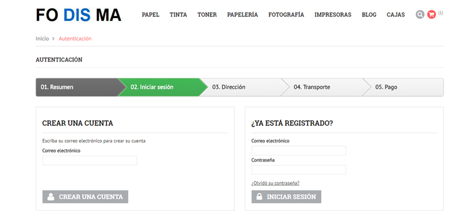Open the TINTA menu
The width and height of the screenshot is (458, 220).
(x=178, y=15)
